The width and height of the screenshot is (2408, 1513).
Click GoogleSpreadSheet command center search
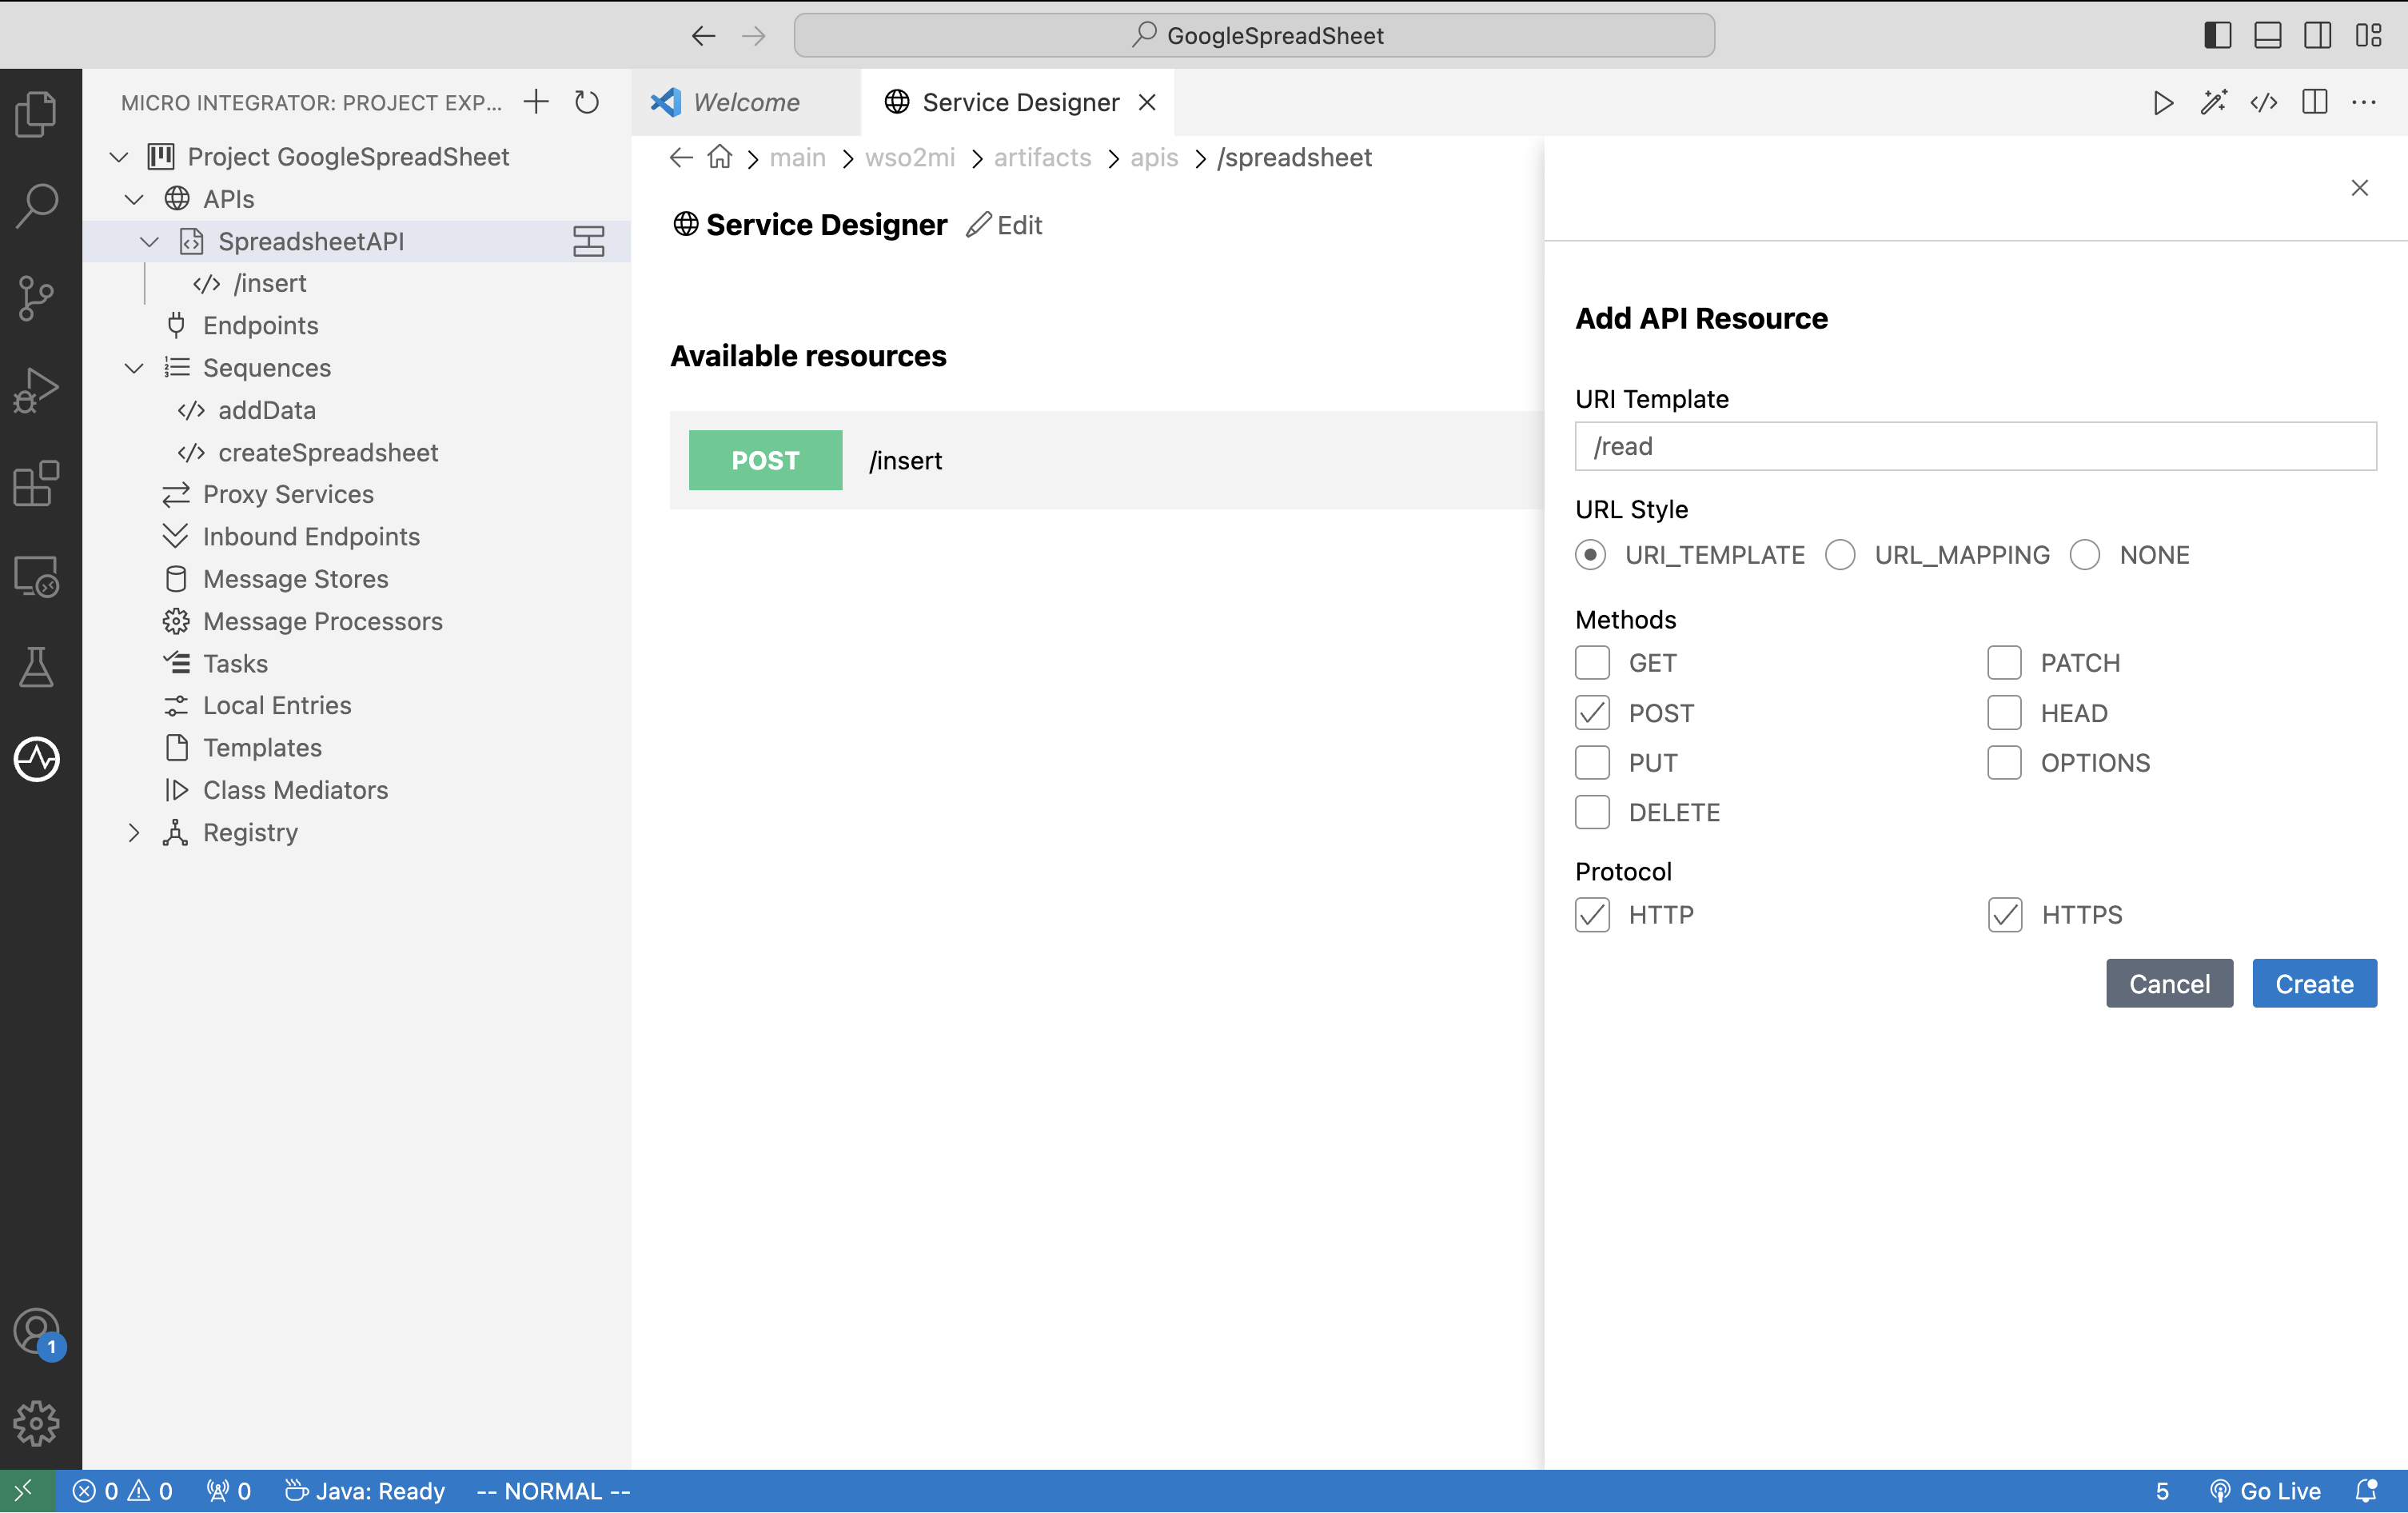pos(1254,35)
